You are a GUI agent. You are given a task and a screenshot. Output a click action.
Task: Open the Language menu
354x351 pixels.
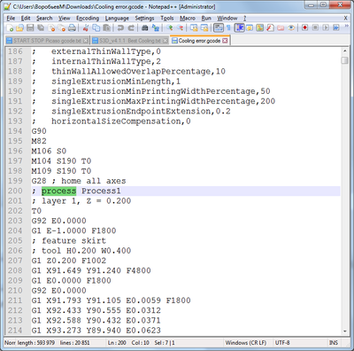[x=117, y=19]
